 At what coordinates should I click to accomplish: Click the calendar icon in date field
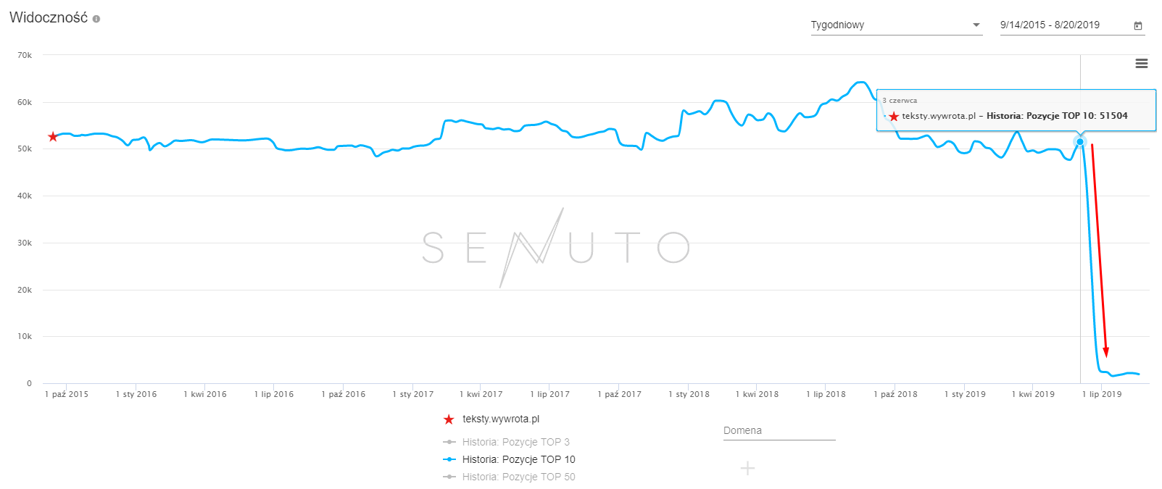pos(1138,25)
